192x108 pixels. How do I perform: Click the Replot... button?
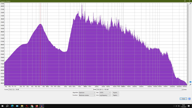(115, 95)
